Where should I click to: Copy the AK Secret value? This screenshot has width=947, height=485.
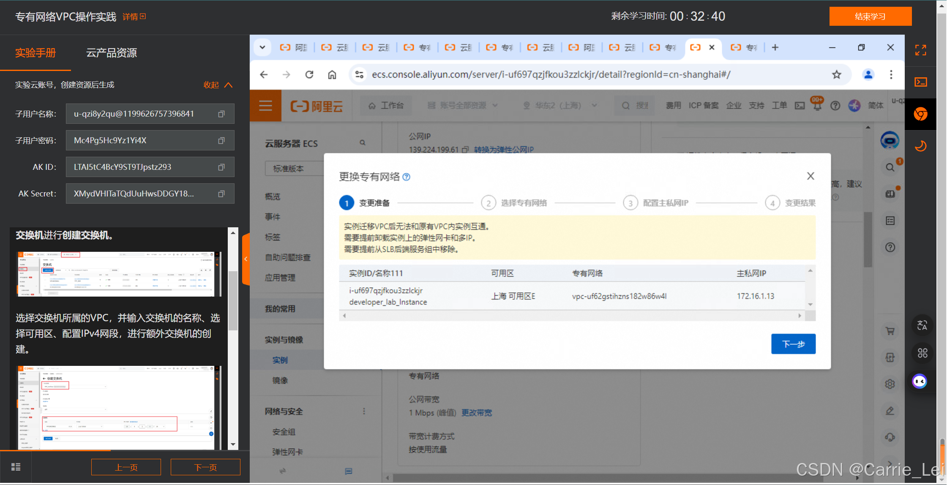tap(221, 194)
